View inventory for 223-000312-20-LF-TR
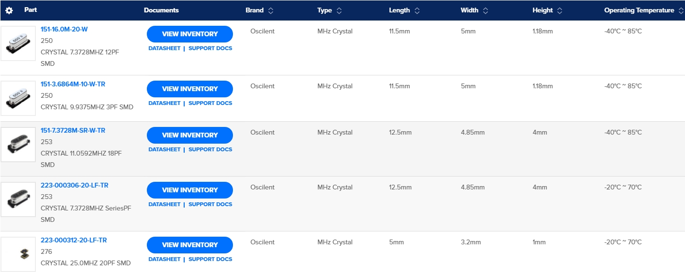The image size is (685, 272). tap(189, 245)
